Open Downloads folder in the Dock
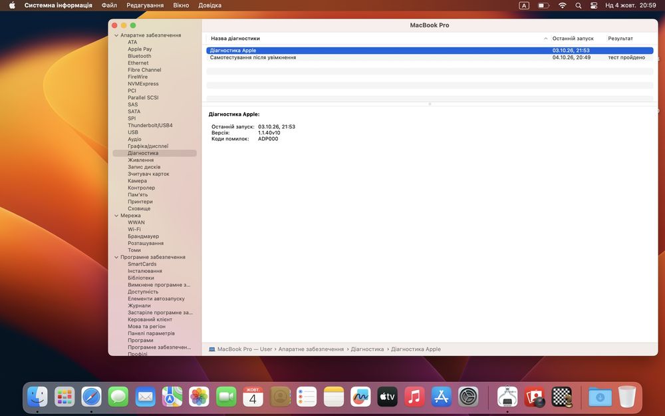The width and height of the screenshot is (665, 416). (x=600, y=397)
